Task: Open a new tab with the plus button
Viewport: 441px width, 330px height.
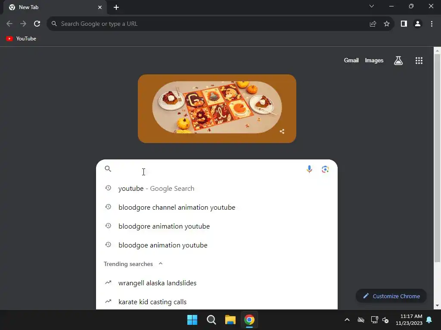Action: click(116, 7)
